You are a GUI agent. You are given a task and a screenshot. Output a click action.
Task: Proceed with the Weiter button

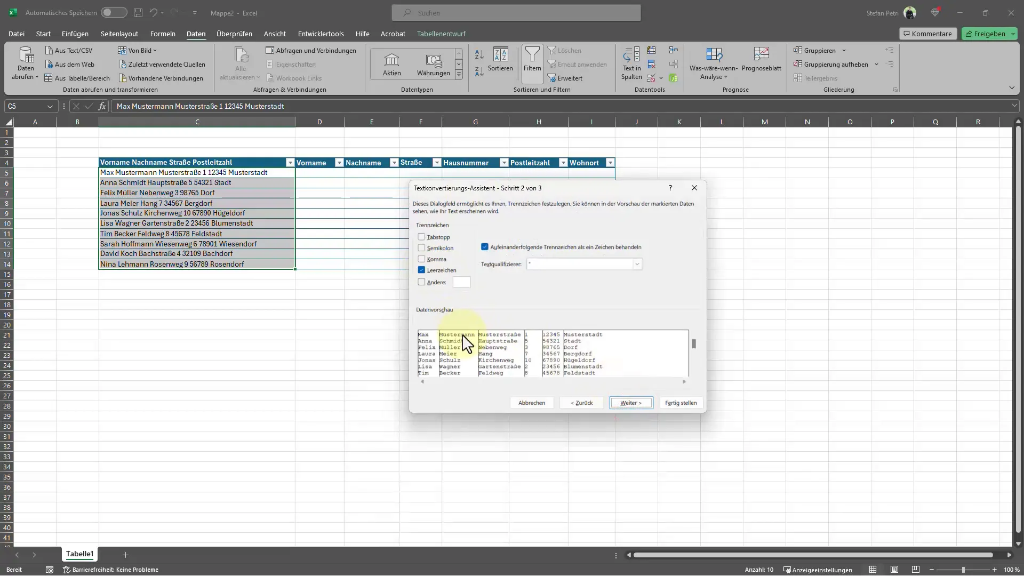point(631,403)
